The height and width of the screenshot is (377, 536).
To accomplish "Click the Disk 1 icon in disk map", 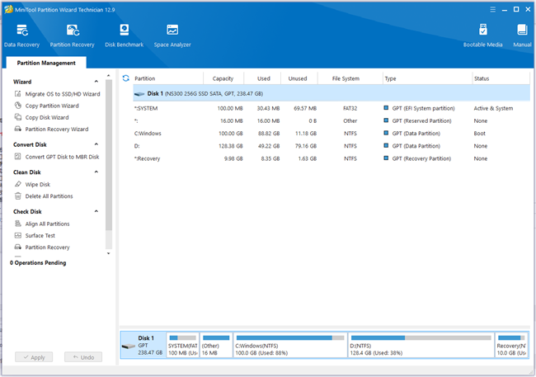I will (x=129, y=346).
